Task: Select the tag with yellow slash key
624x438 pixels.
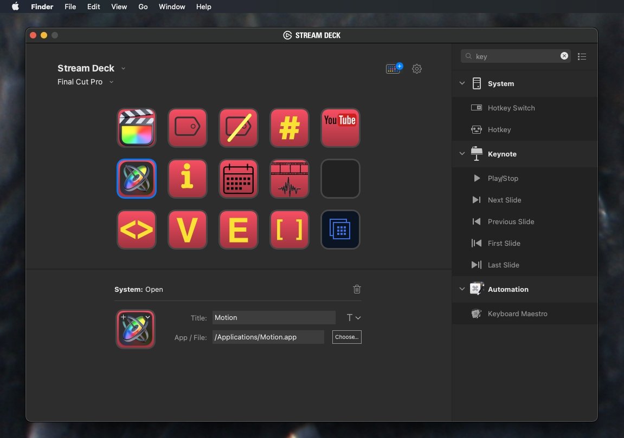Action: pyautogui.click(x=239, y=128)
